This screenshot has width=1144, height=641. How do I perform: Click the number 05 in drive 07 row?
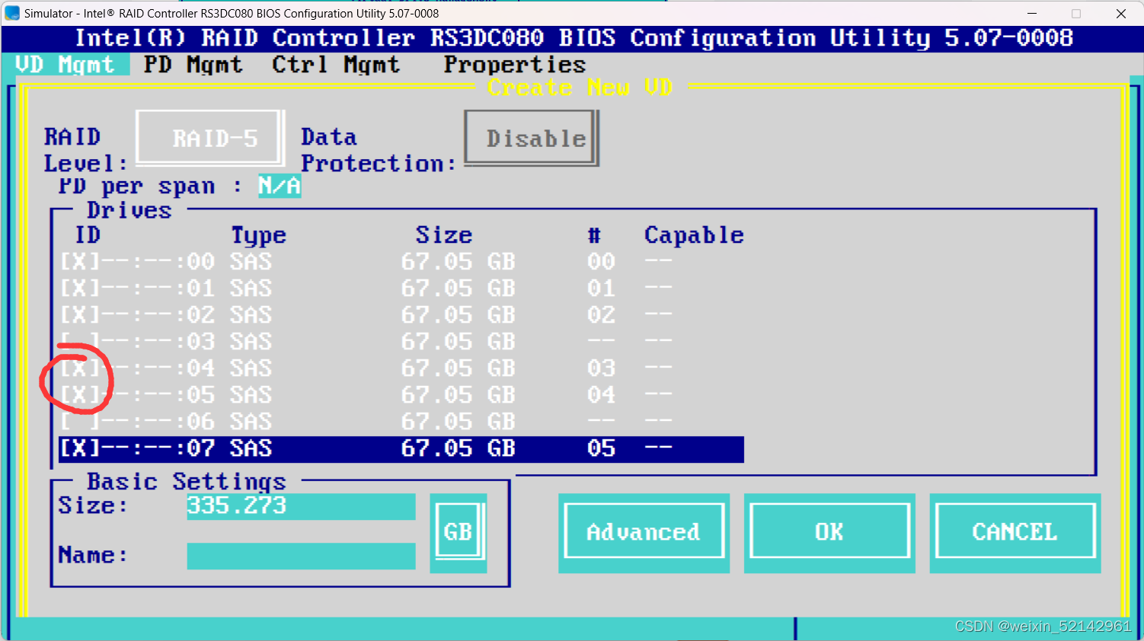click(x=601, y=448)
